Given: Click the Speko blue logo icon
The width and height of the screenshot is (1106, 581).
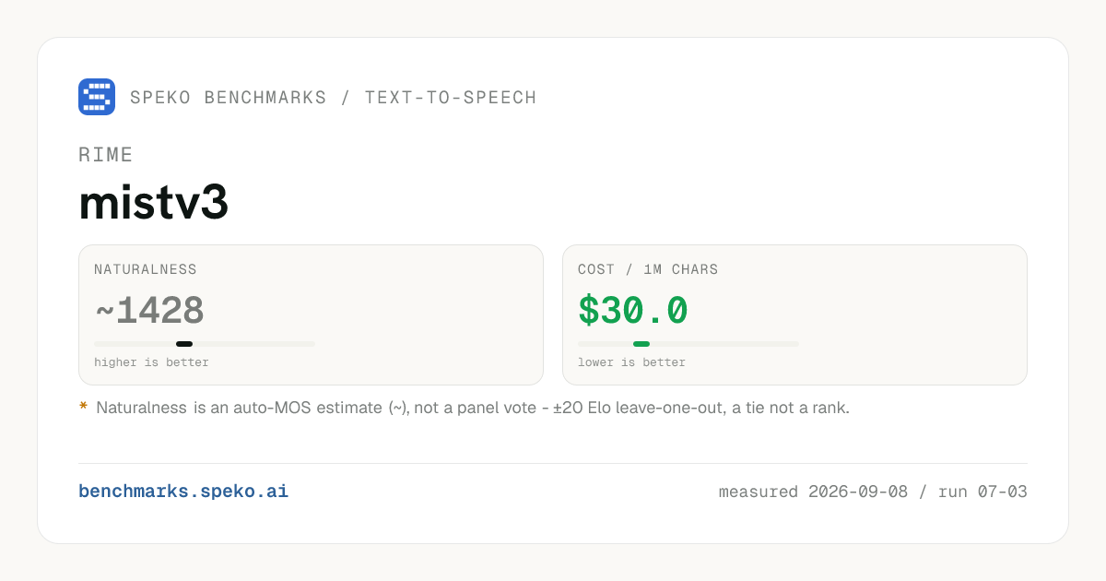Looking at the screenshot, I should pos(97,97).
